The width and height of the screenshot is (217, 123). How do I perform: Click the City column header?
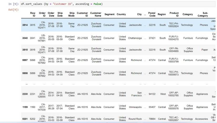point(139,14)
